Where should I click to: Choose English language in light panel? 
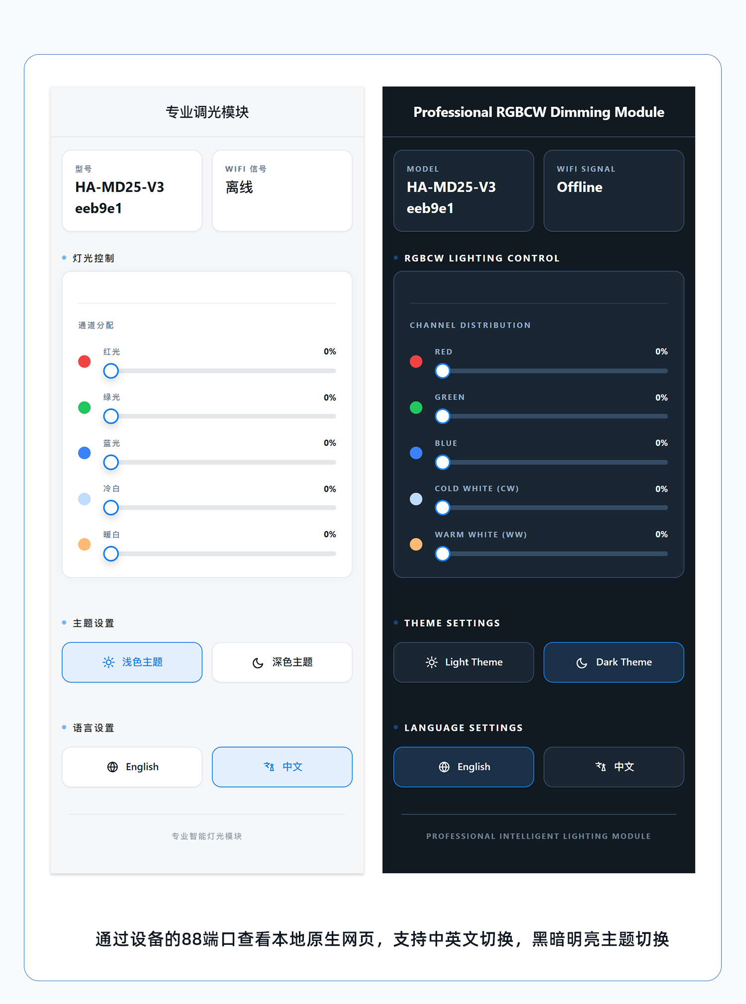click(x=132, y=767)
